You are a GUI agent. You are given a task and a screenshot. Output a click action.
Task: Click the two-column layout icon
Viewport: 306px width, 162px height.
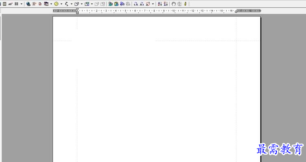point(17,4)
